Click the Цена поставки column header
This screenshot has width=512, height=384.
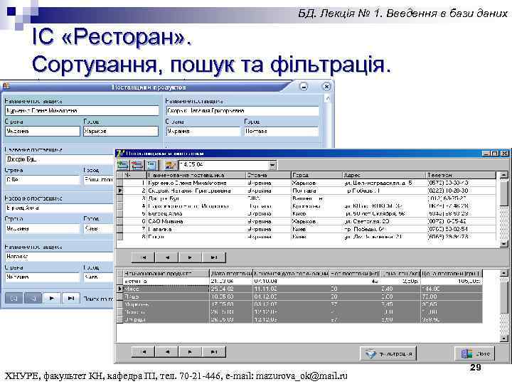(451, 273)
